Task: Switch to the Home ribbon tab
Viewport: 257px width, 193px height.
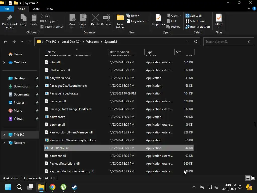Action: [x=21, y=9]
